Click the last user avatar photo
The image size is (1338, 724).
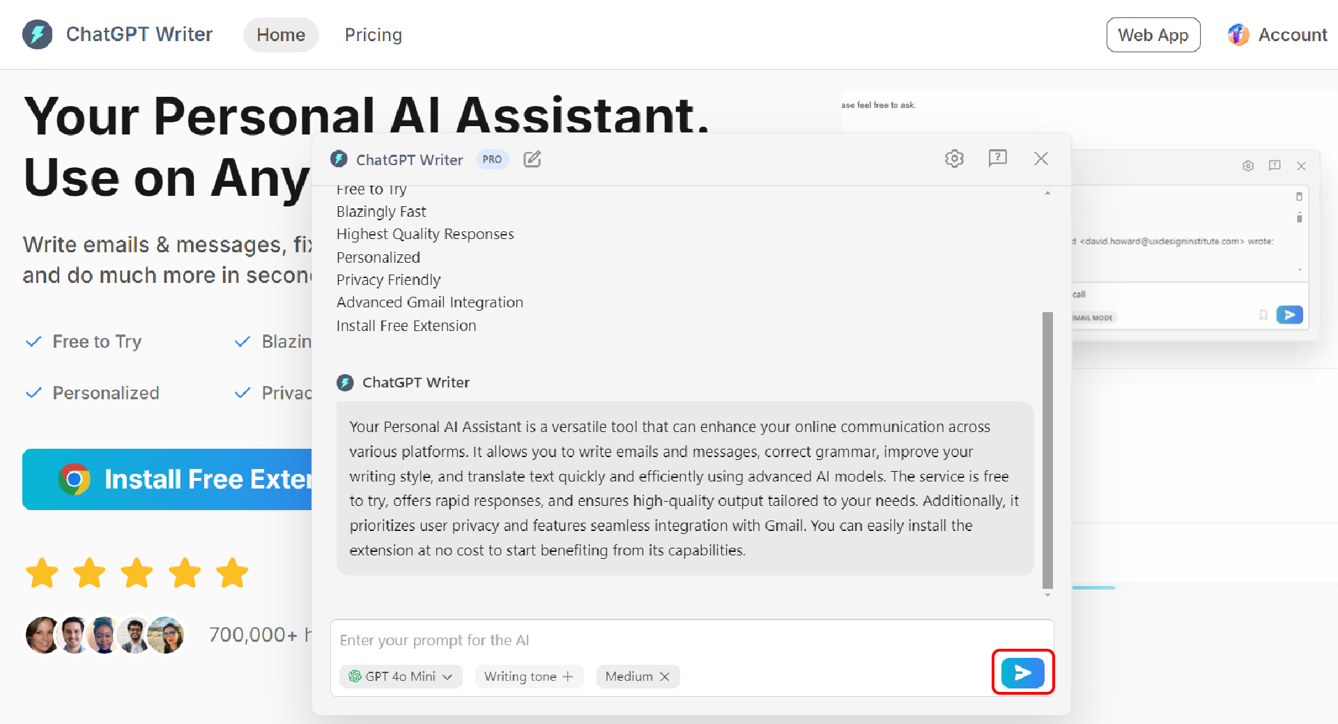pos(167,635)
